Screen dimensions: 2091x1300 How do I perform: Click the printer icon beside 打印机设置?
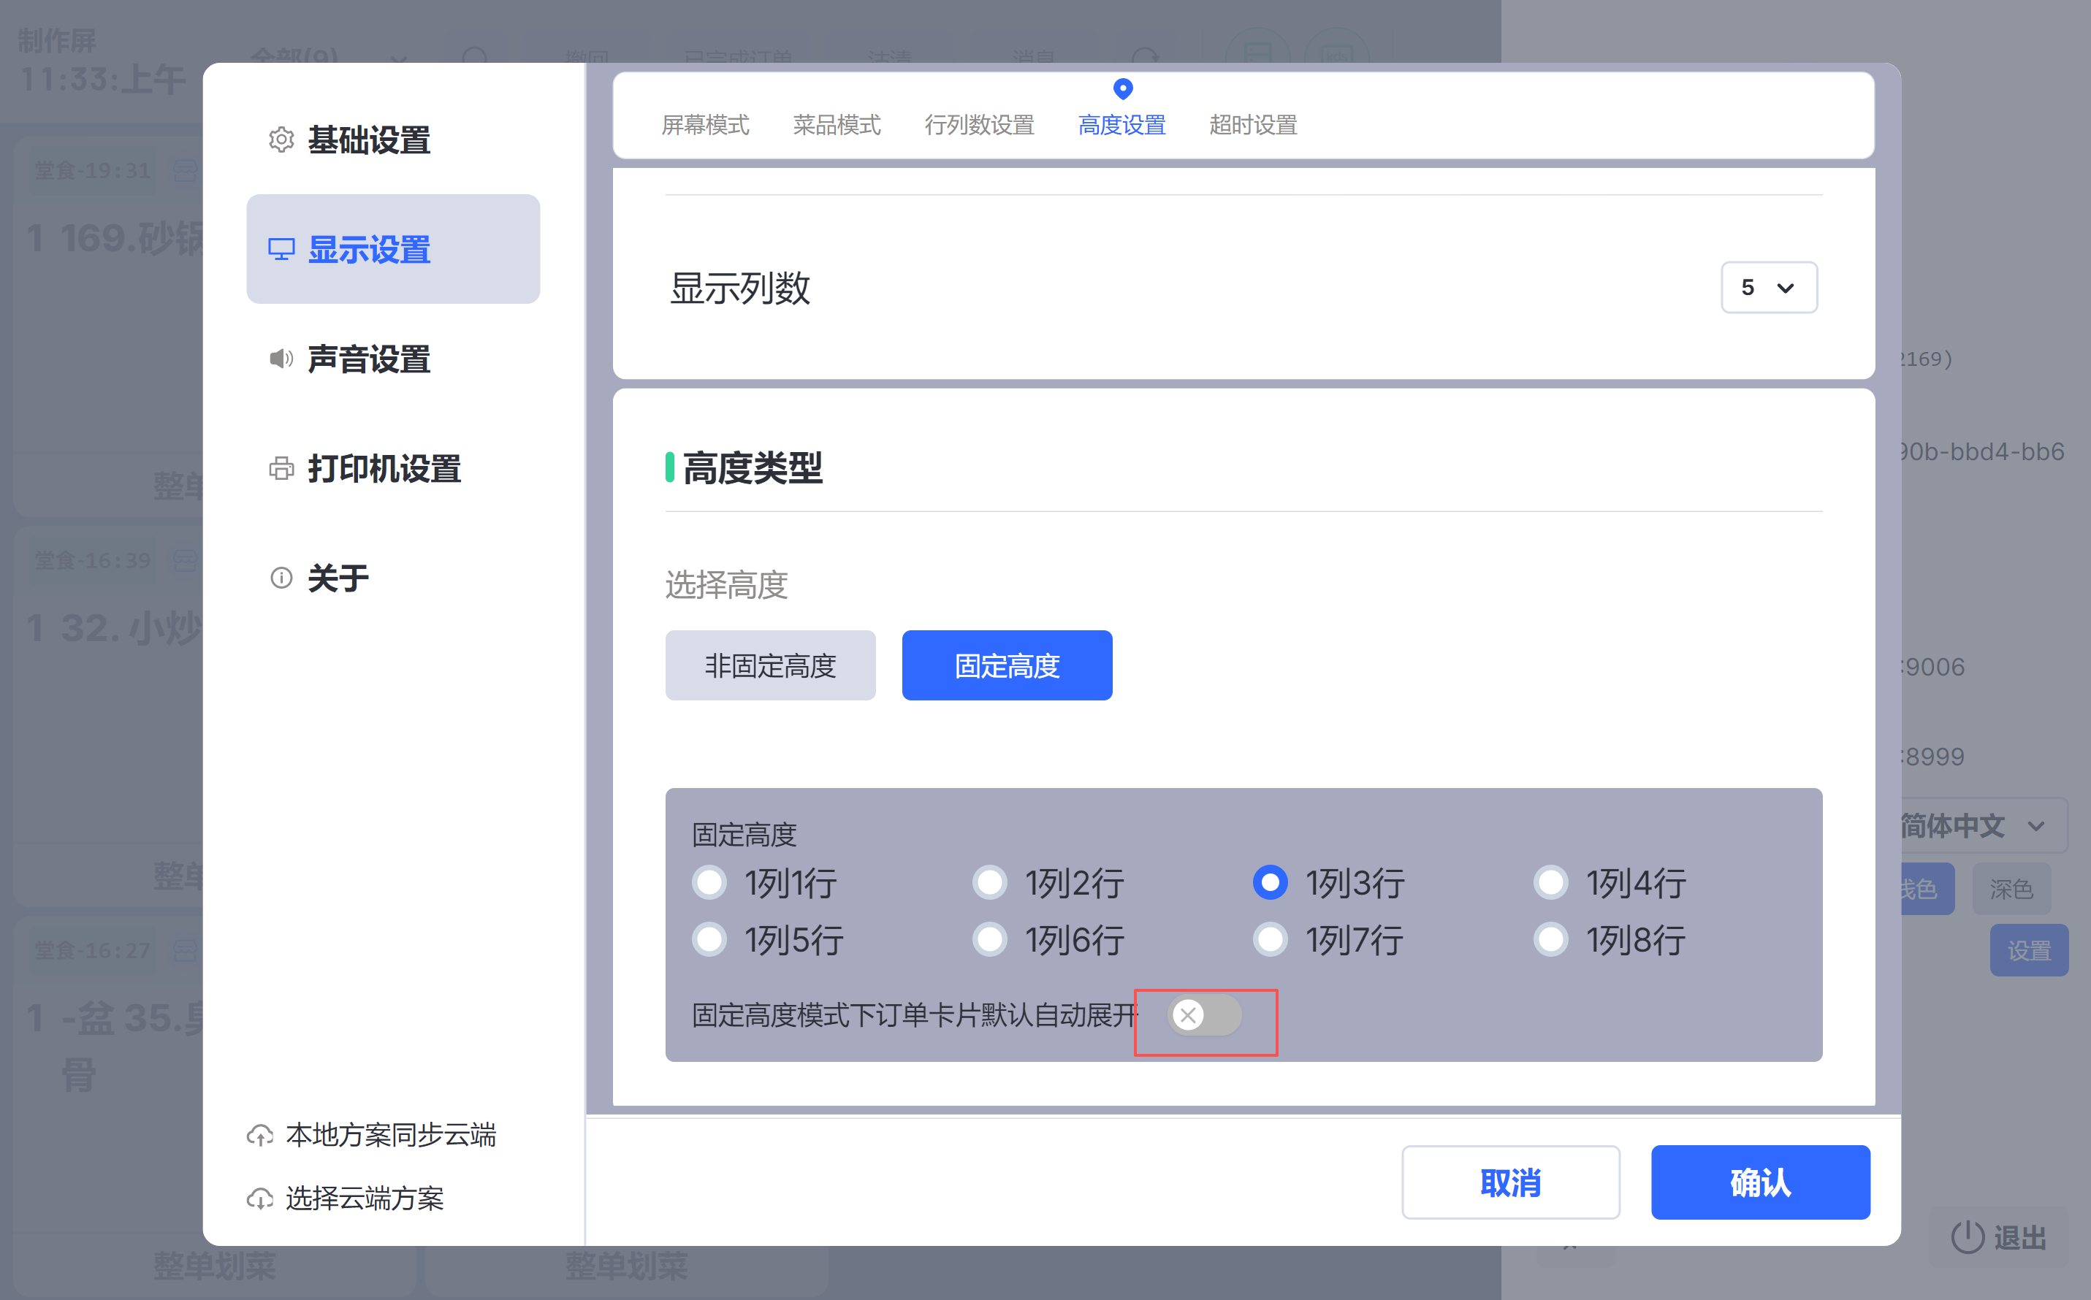click(x=281, y=469)
